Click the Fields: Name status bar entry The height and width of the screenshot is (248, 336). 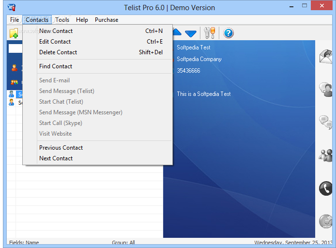pos(24,242)
